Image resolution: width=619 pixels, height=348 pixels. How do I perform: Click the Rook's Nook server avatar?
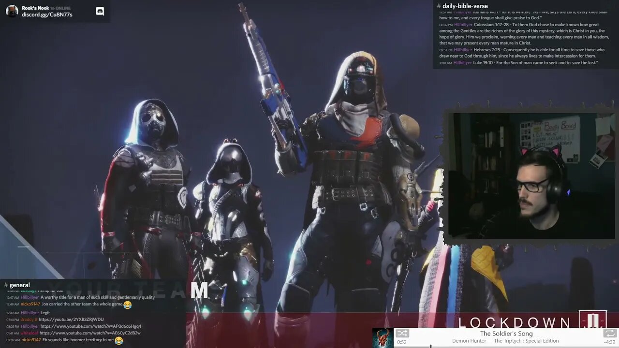tap(12, 11)
